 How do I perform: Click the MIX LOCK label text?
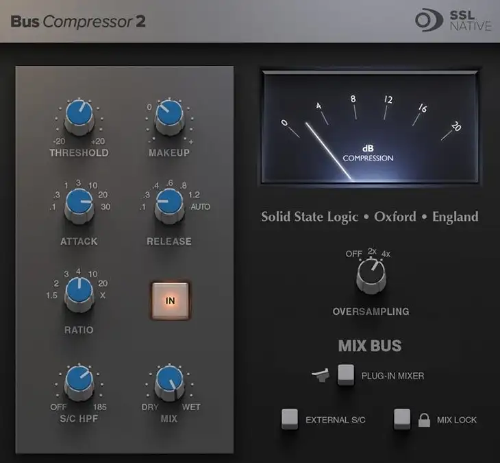point(457,420)
